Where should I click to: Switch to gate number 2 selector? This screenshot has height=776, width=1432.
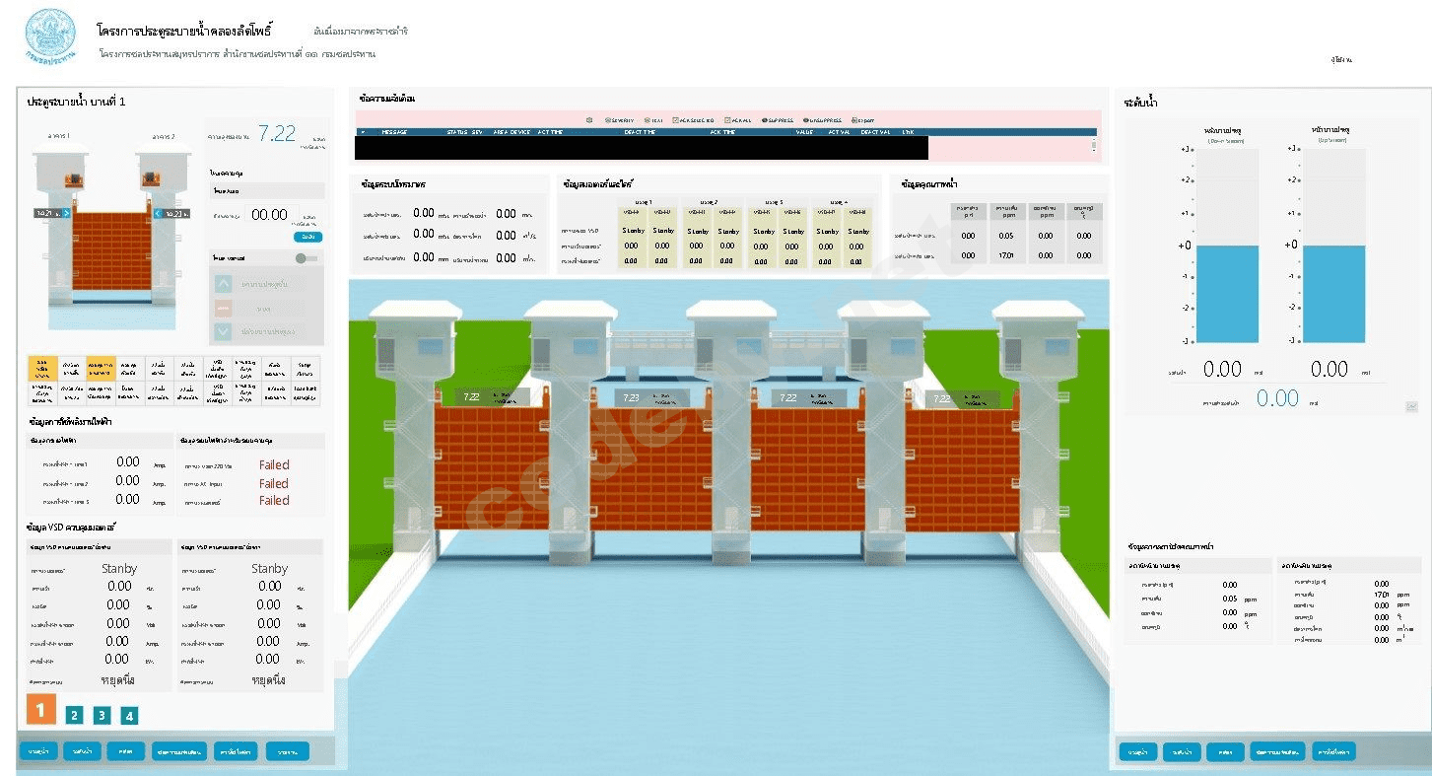pyautogui.click(x=74, y=716)
